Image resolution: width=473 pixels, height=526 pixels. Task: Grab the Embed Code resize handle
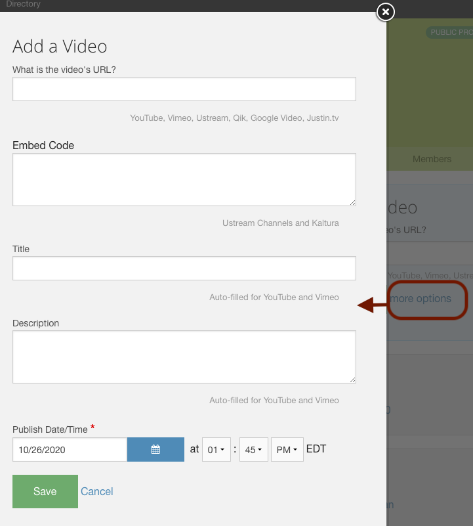352,202
